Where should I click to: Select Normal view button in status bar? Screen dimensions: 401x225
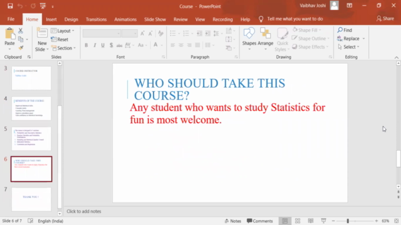pos(284,221)
